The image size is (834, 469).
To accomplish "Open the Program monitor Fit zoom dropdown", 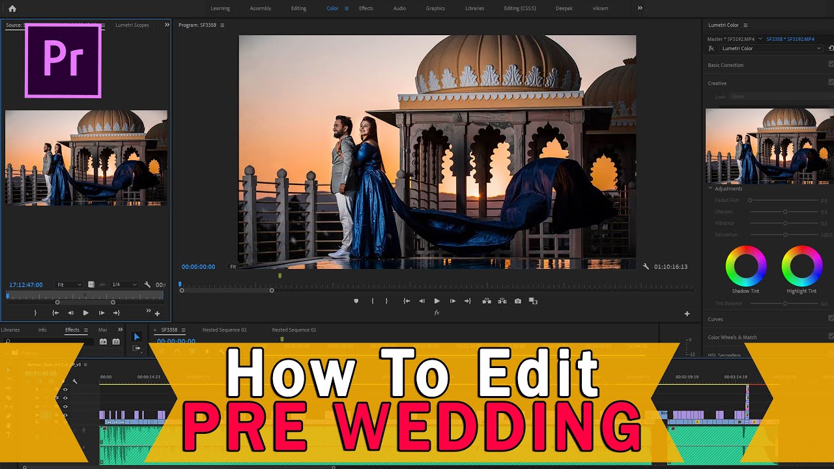I will 233,266.
